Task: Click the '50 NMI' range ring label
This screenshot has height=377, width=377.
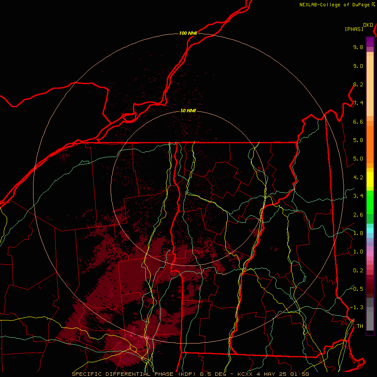Action: click(188, 111)
